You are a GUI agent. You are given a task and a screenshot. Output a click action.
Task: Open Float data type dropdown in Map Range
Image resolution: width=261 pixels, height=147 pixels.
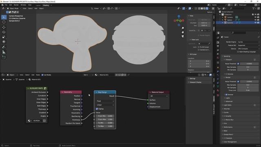105,101
